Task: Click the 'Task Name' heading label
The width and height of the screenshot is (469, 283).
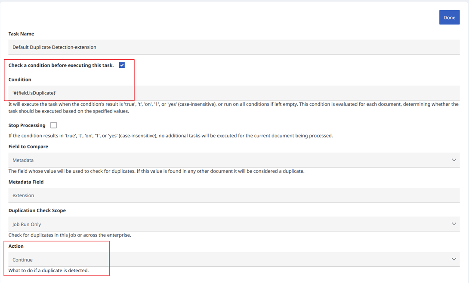Action: [x=21, y=33]
